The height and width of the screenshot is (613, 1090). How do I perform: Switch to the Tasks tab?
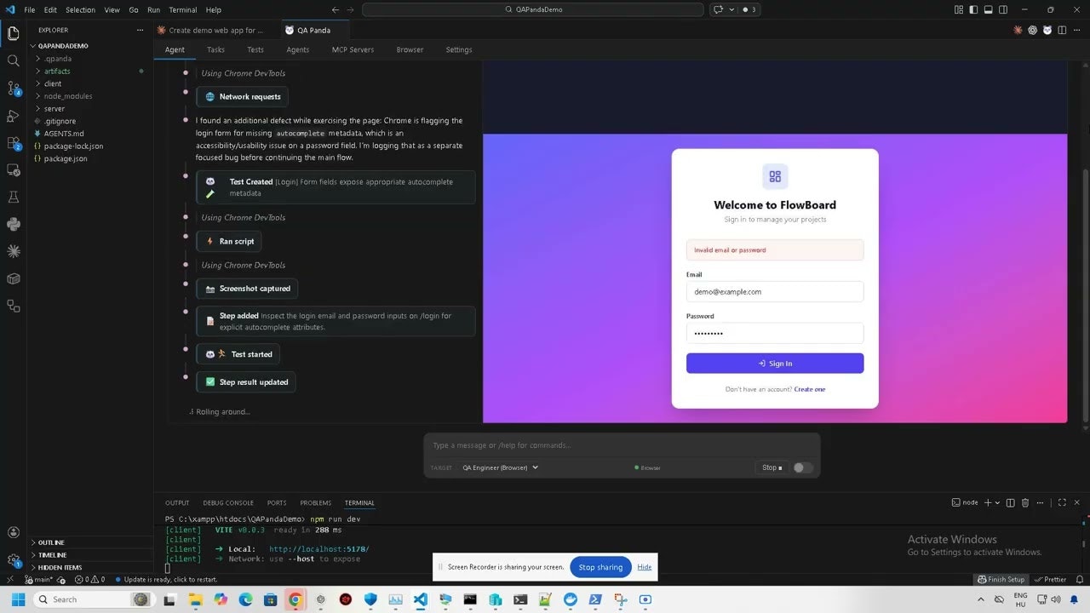pos(215,49)
